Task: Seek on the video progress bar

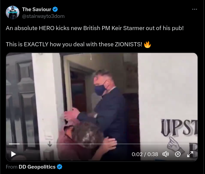Action: (x=101, y=144)
